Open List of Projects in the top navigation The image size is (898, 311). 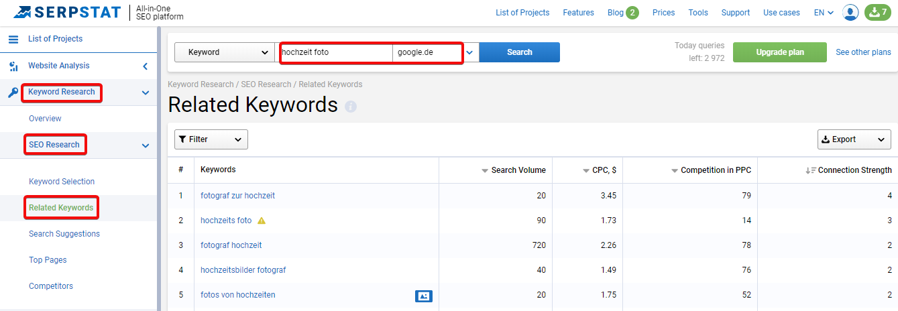click(522, 13)
